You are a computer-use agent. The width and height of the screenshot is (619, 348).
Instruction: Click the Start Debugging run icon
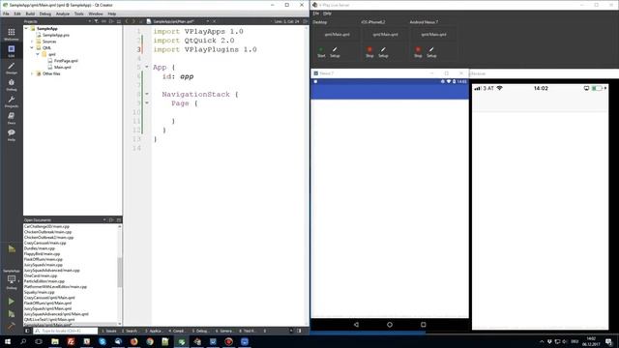point(11,314)
